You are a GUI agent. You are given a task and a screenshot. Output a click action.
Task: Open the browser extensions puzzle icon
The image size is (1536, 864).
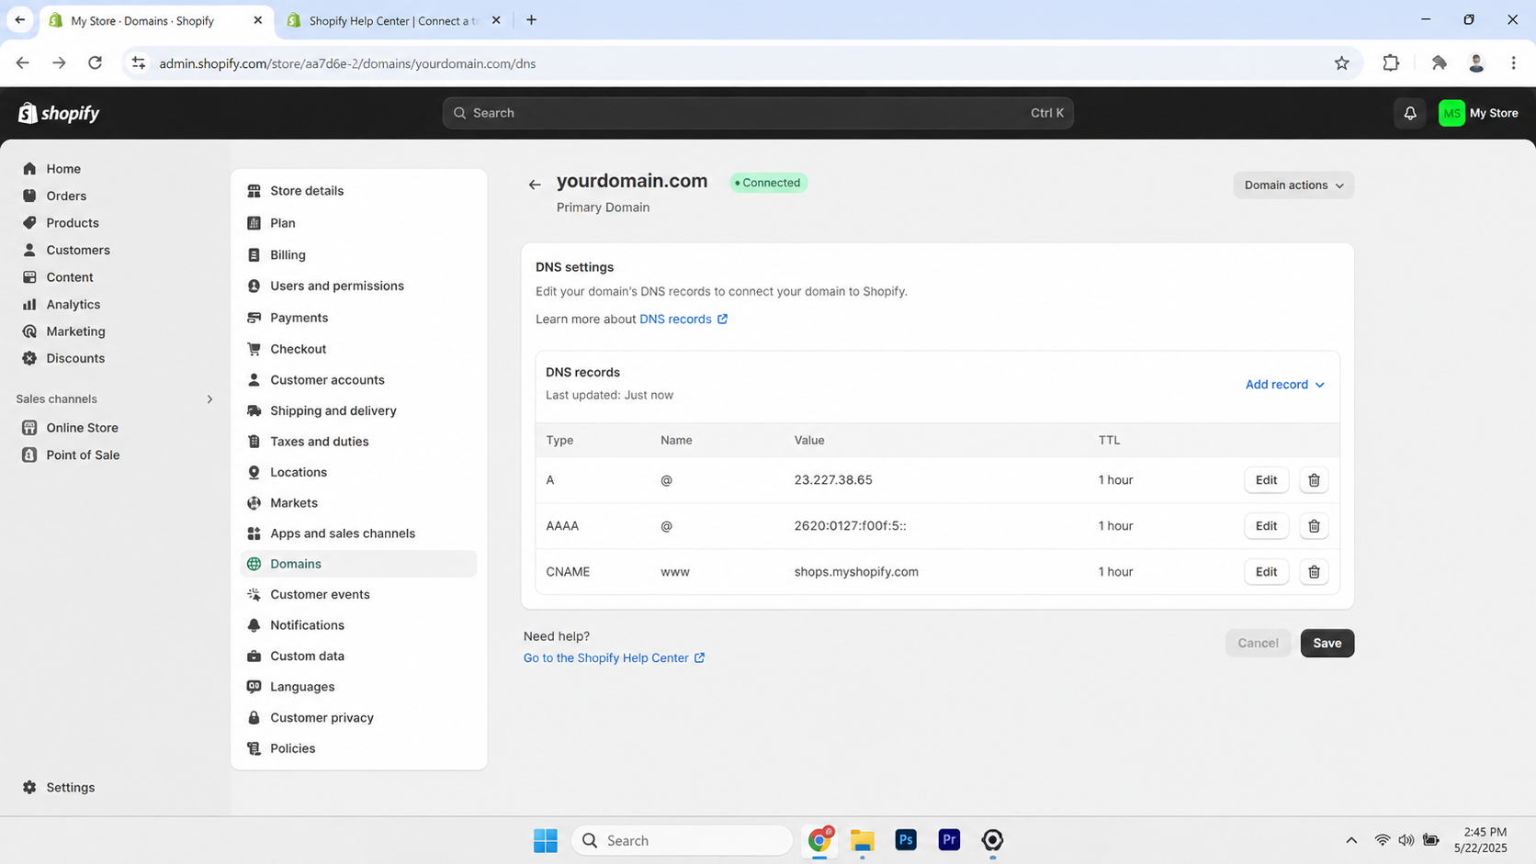[x=1391, y=63]
